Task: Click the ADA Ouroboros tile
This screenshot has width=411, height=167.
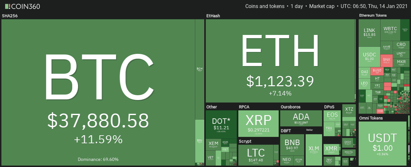Action: [x=301, y=118]
